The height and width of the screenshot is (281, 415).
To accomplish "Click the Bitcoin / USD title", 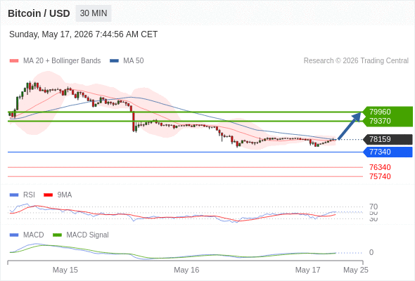I will point(39,13).
